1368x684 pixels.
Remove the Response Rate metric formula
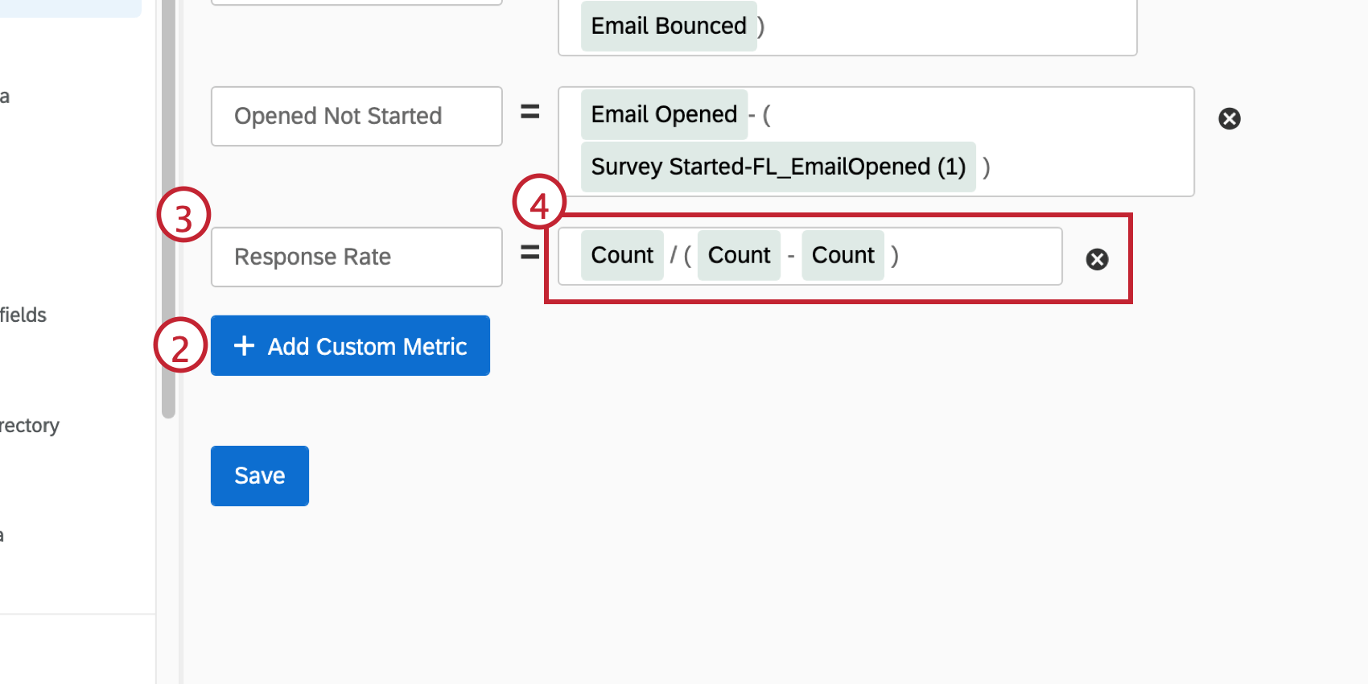(1097, 258)
